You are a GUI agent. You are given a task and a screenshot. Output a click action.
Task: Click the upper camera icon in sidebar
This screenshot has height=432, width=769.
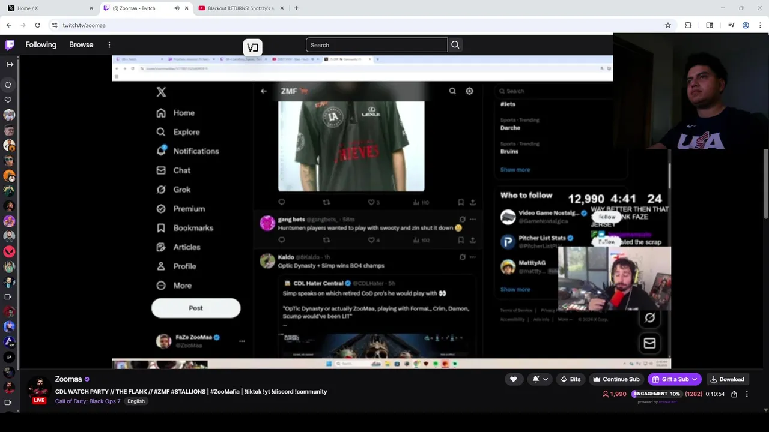[x=8, y=296]
